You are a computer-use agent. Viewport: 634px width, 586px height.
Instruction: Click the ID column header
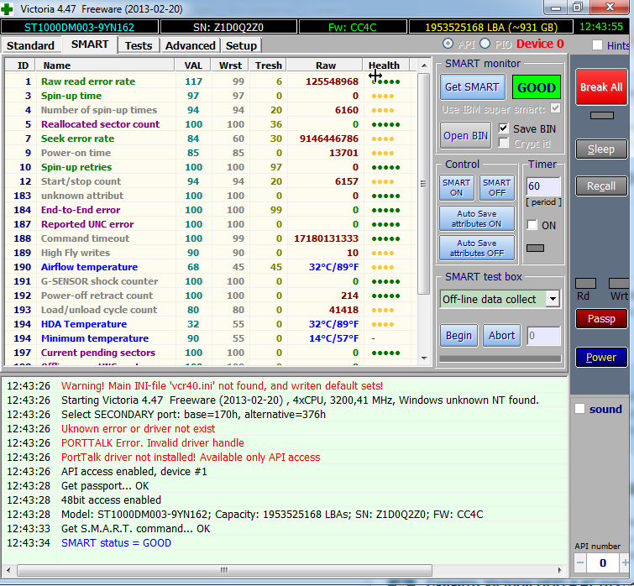pos(23,65)
